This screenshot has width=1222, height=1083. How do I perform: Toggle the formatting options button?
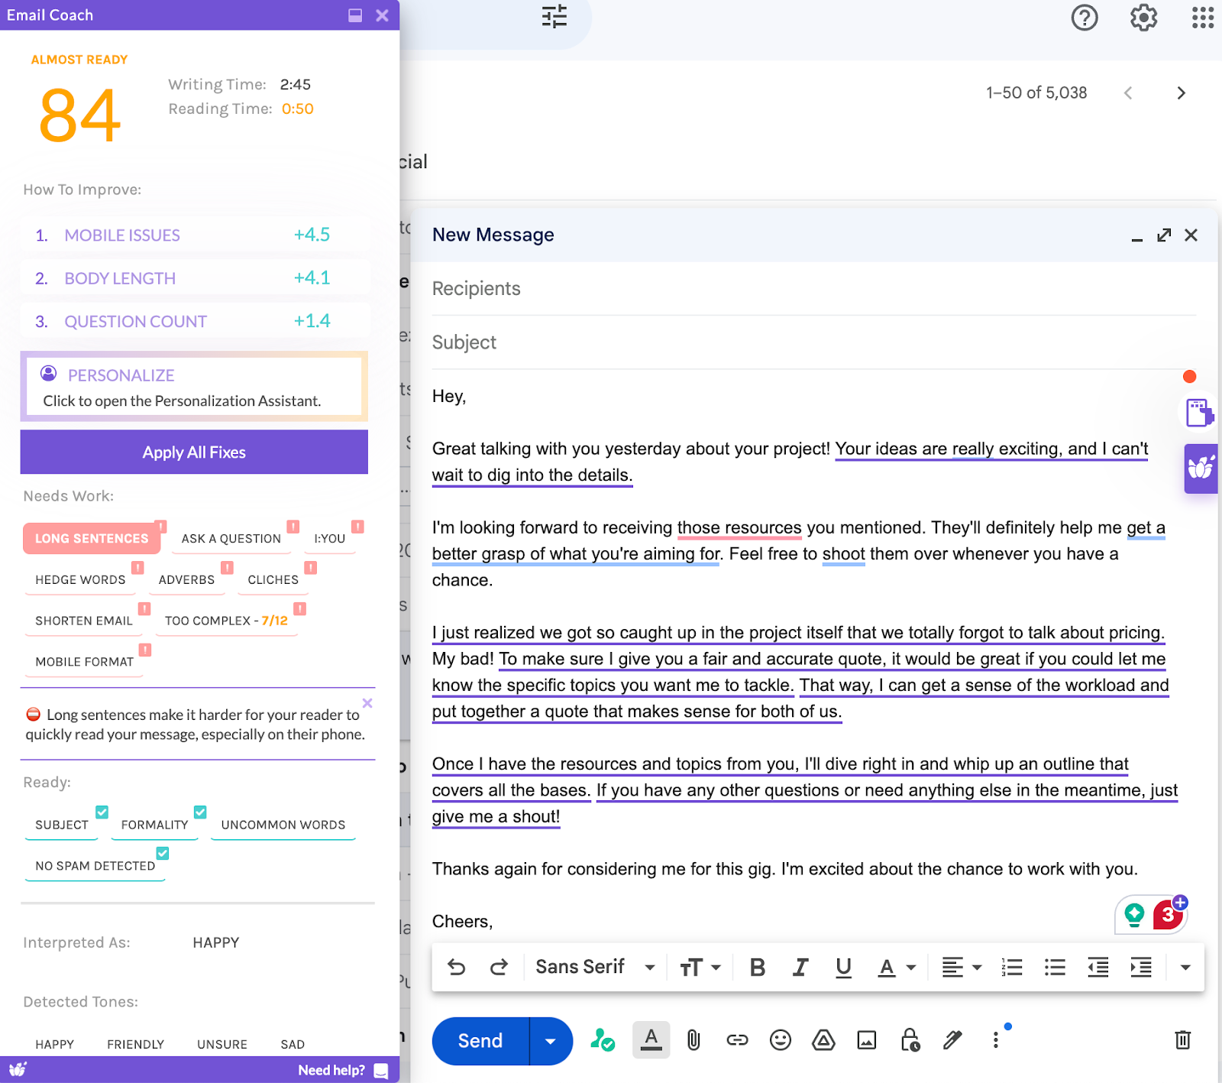tap(651, 1040)
